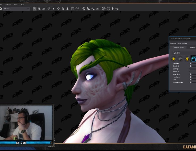196x151 pixels.
Task: Click the Earrings slider track
Action: tap(193, 69)
